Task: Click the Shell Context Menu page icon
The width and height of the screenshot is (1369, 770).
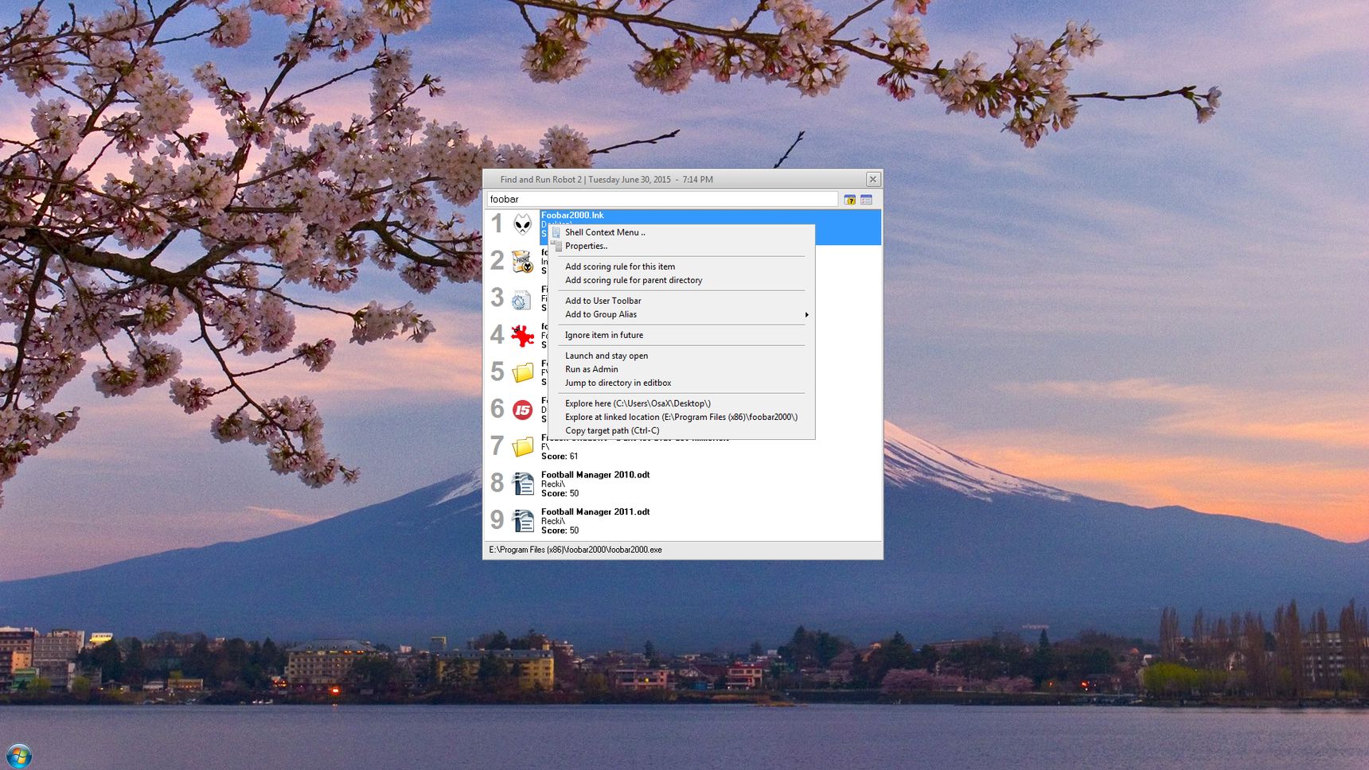Action: click(556, 232)
